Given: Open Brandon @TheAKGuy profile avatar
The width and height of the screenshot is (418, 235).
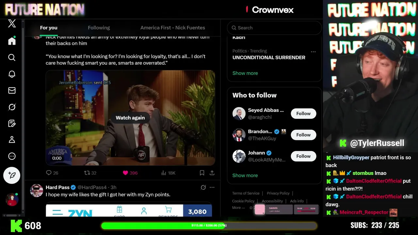Looking at the screenshot, I should point(239,135).
